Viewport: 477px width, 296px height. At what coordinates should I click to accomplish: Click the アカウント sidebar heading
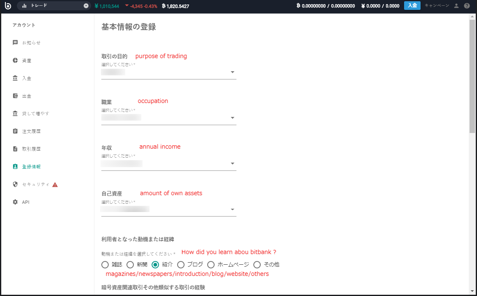click(x=24, y=25)
